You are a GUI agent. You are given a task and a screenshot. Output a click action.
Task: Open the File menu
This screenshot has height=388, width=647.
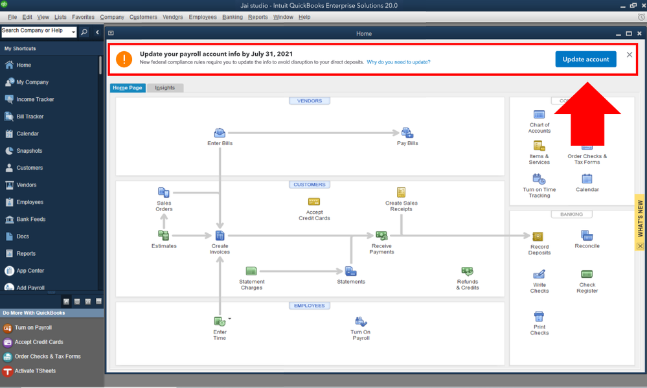(x=12, y=17)
